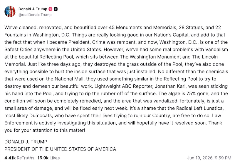The image size is (235, 162).
Task: Click the black plus badge icon
Action: (x=56, y=9)
